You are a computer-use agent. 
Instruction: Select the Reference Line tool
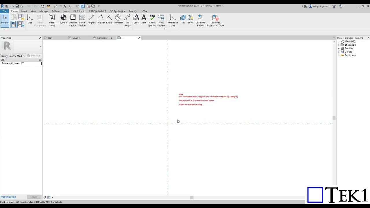click(x=173, y=21)
